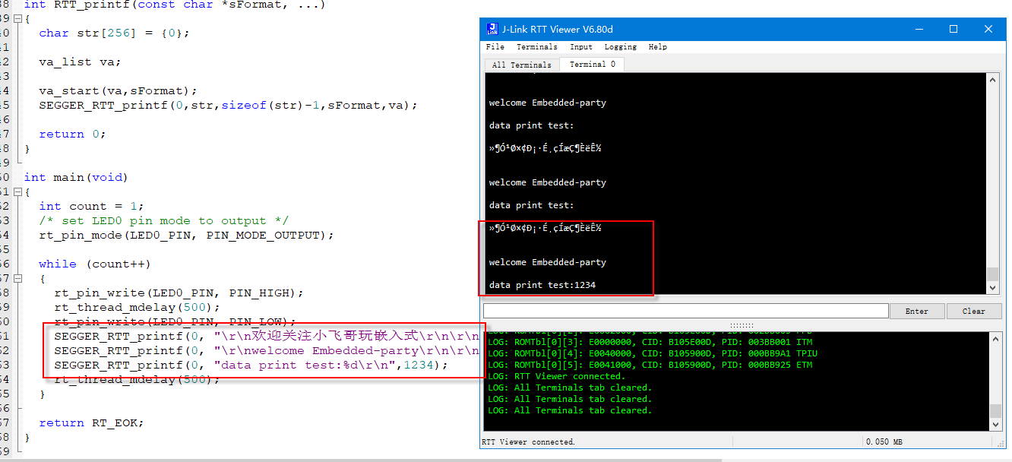The width and height of the screenshot is (1012, 462).
Task: Click log panel scrollbar up arrow
Action: coord(995,337)
